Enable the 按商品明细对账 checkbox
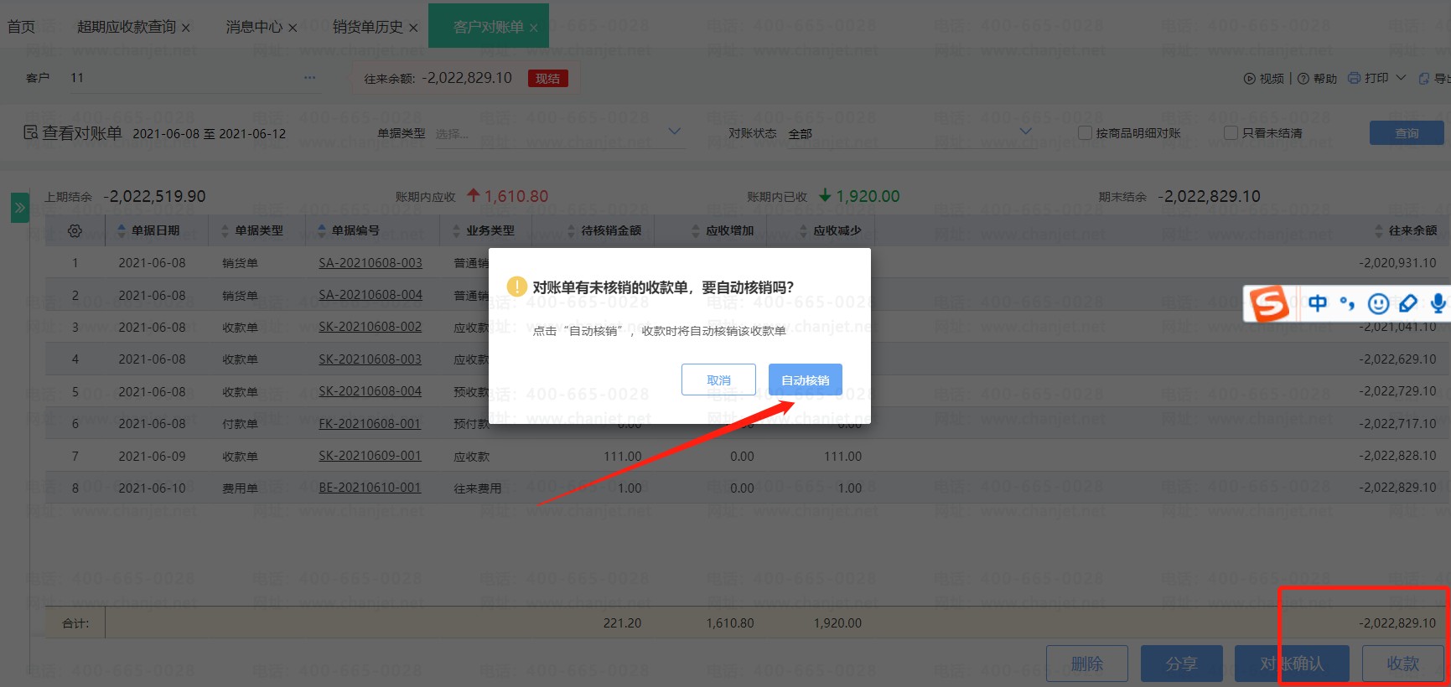The image size is (1451, 687). (x=1085, y=133)
